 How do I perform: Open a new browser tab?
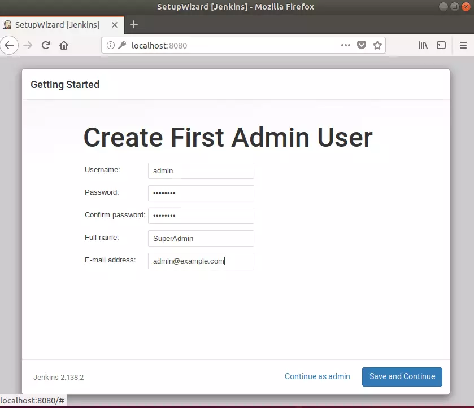(x=134, y=24)
